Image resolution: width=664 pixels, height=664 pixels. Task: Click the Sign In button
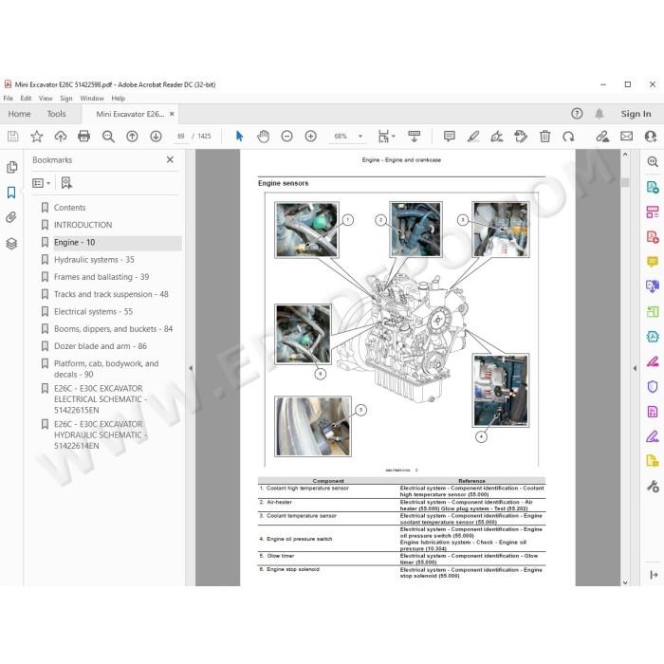click(636, 114)
